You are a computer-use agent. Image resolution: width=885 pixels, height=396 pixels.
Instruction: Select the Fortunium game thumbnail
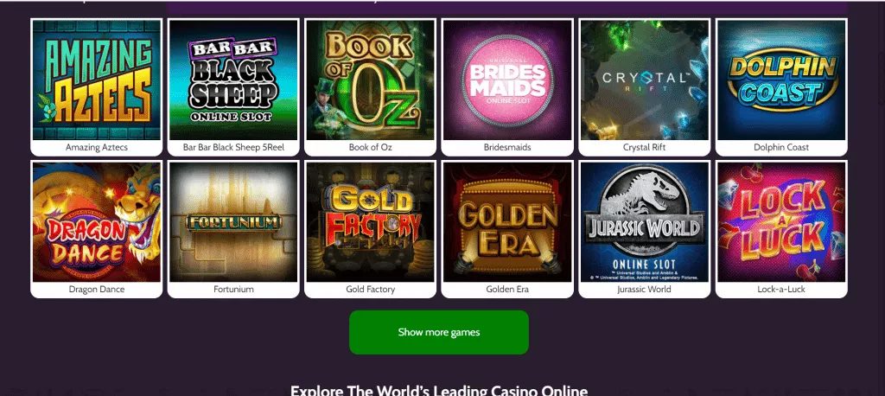[x=233, y=222]
